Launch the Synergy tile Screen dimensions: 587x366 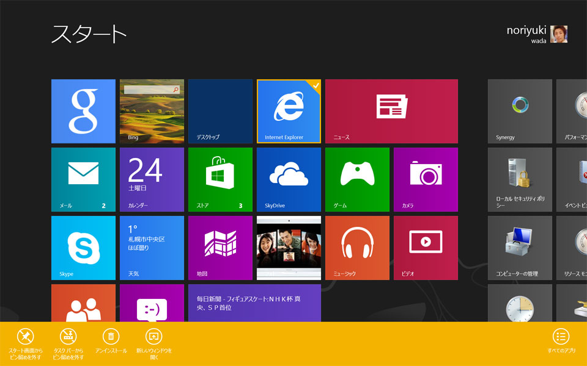520,111
